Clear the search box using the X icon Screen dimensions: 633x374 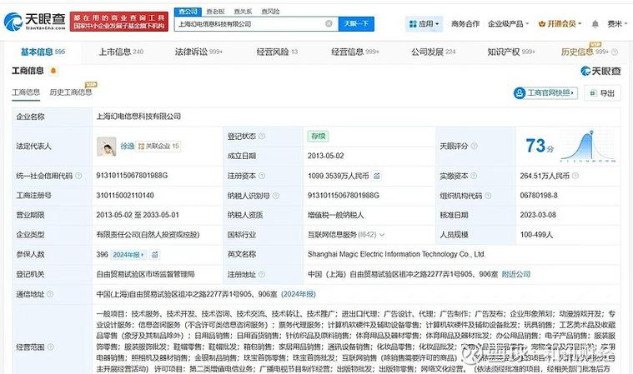pos(329,24)
